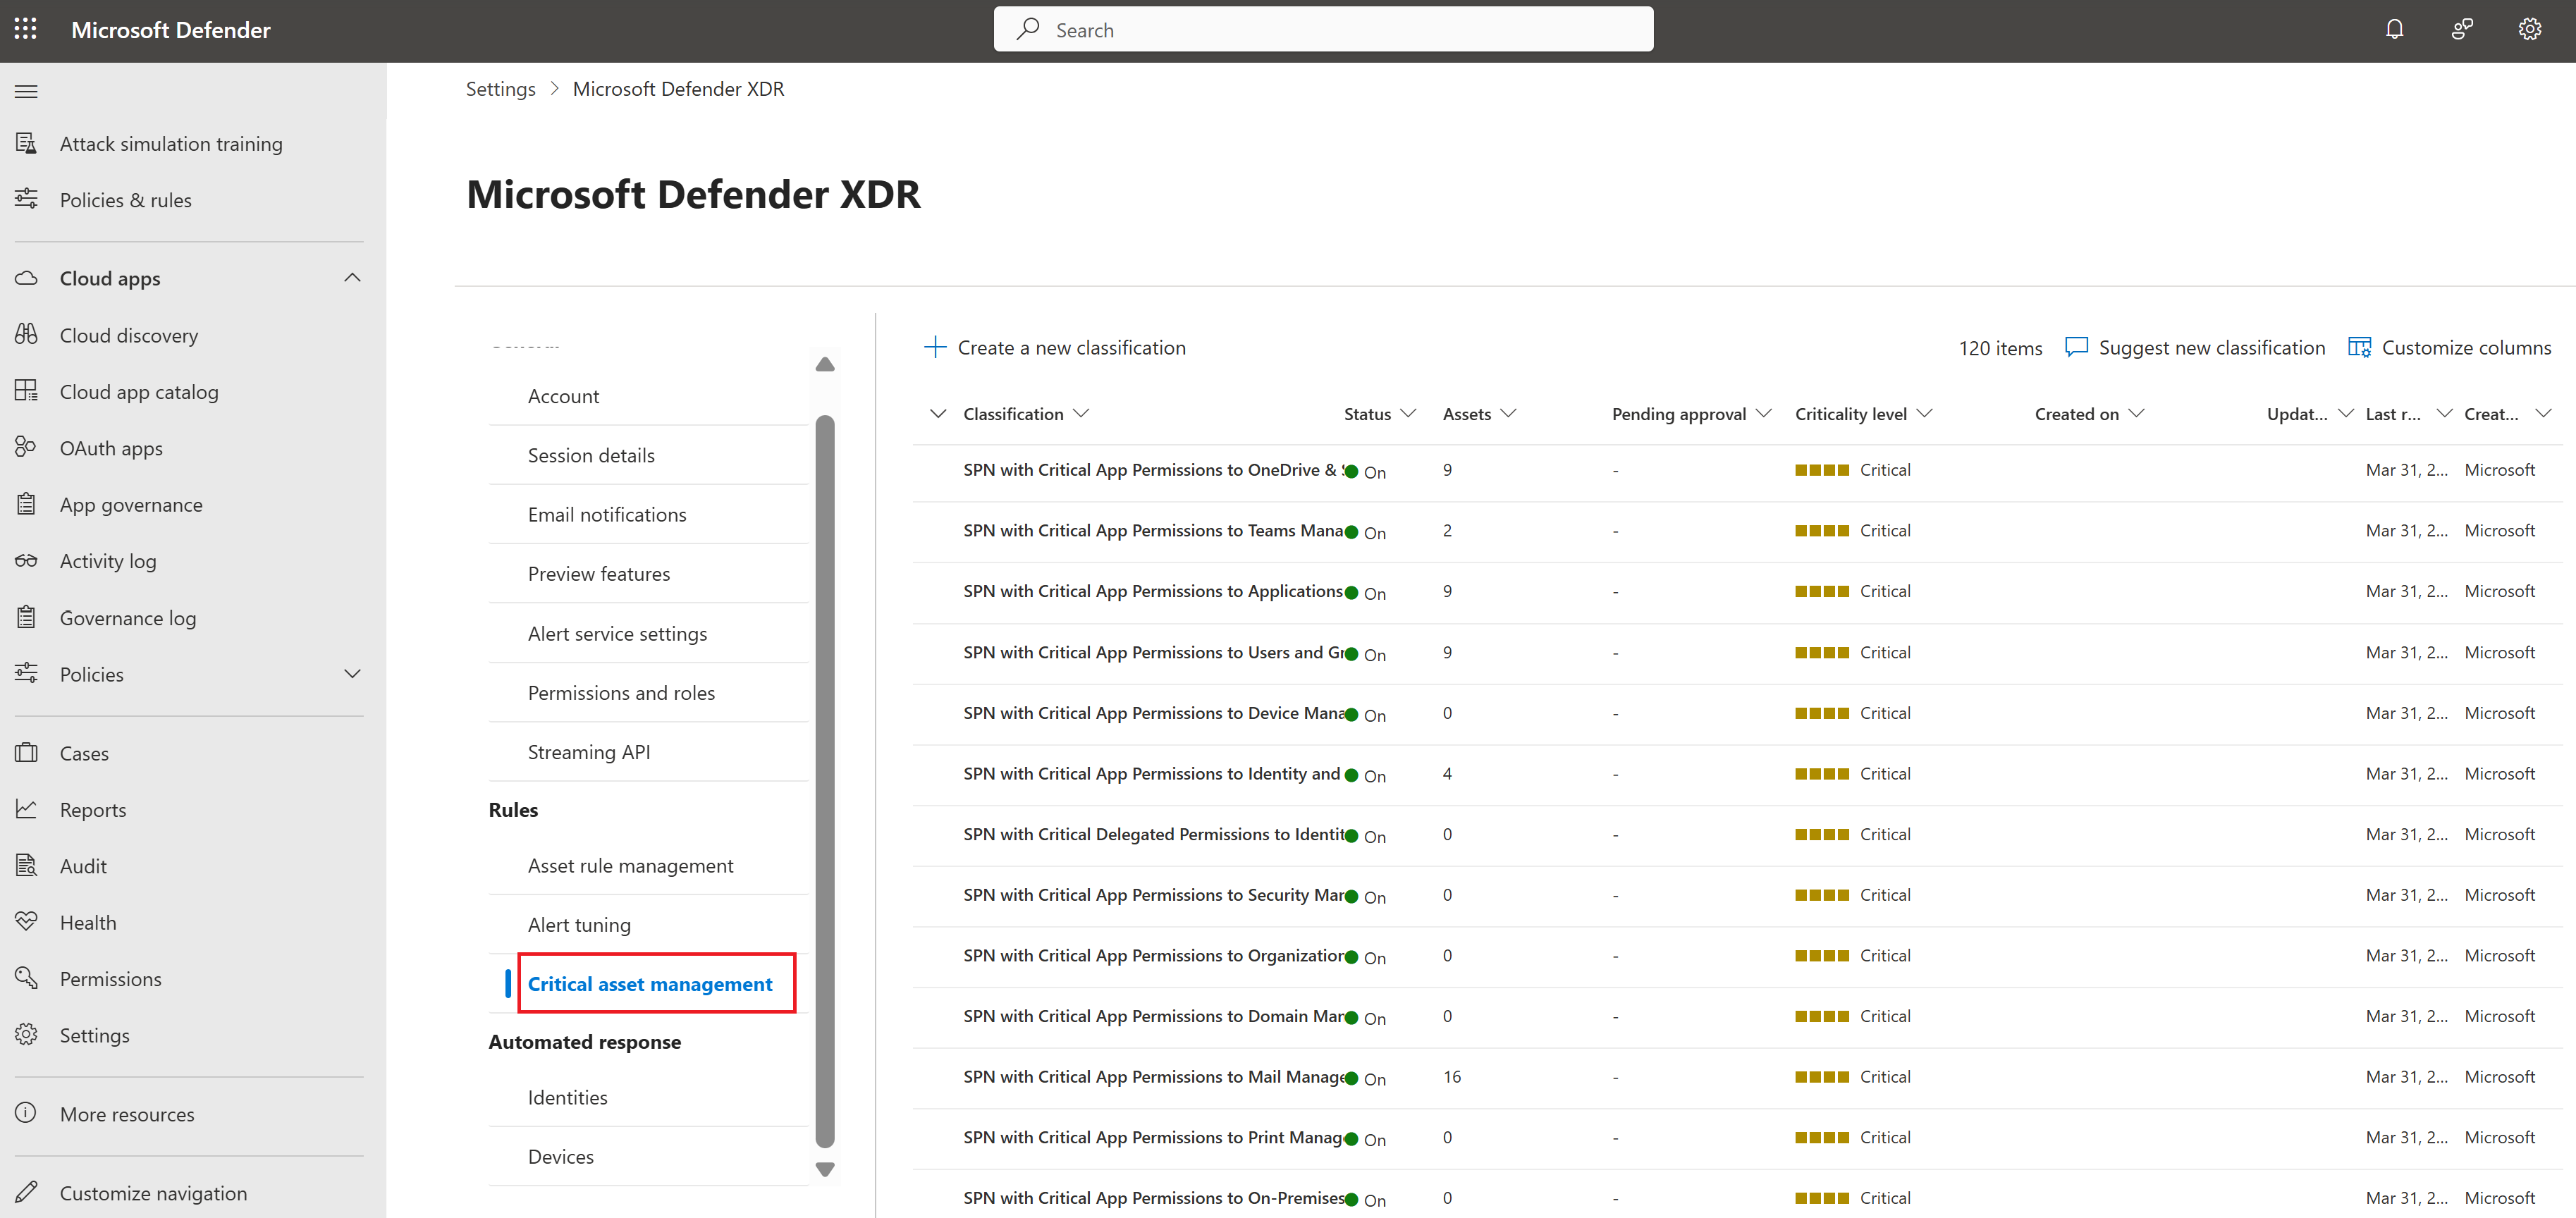Click the settings menu scrollbar down arrow

point(825,1169)
